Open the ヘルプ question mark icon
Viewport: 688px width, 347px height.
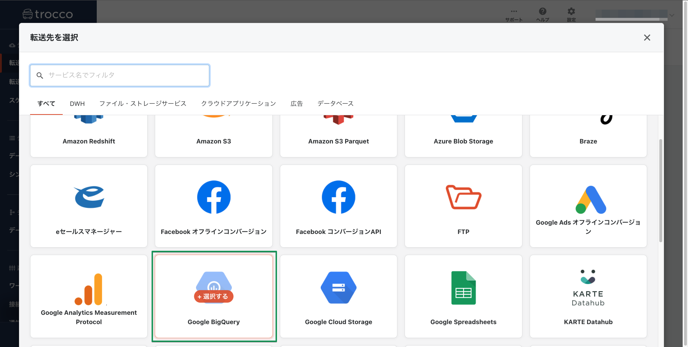click(543, 11)
